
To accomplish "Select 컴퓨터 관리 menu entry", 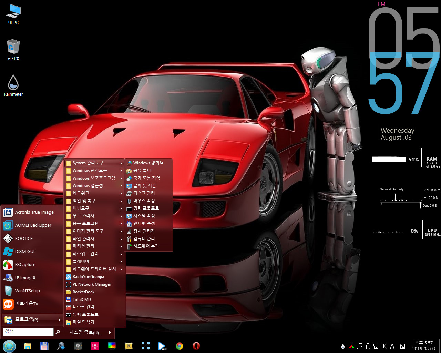I will 148,239.
